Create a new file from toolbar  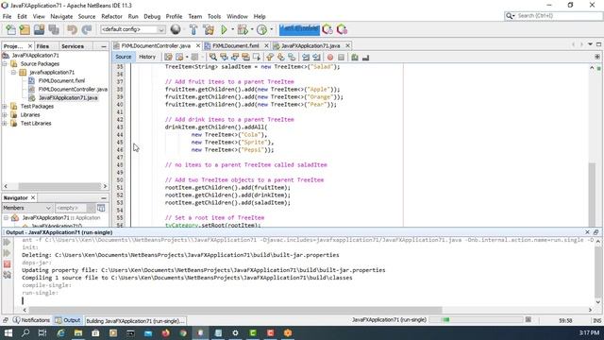(10, 29)
